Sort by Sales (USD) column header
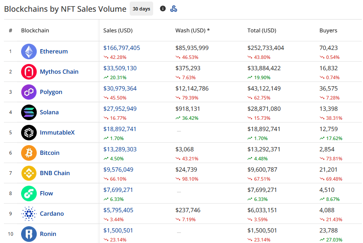 (x=118, y=30)
